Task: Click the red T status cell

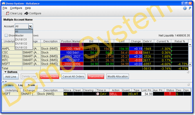Action: [170, 94]
